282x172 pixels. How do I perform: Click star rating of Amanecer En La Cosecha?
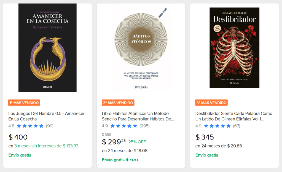pyautogui.click(x=30, y=126)
